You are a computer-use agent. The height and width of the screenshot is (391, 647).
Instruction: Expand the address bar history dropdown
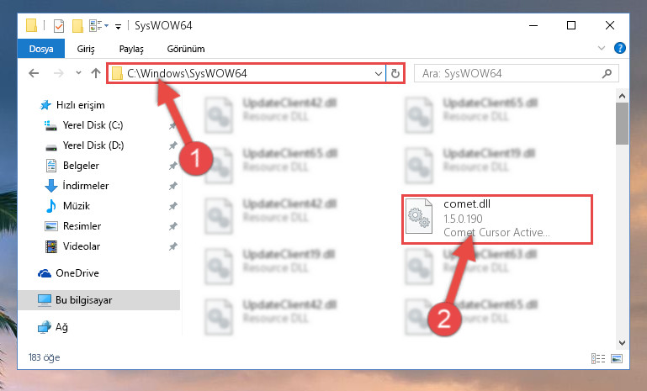pos(378,74)
